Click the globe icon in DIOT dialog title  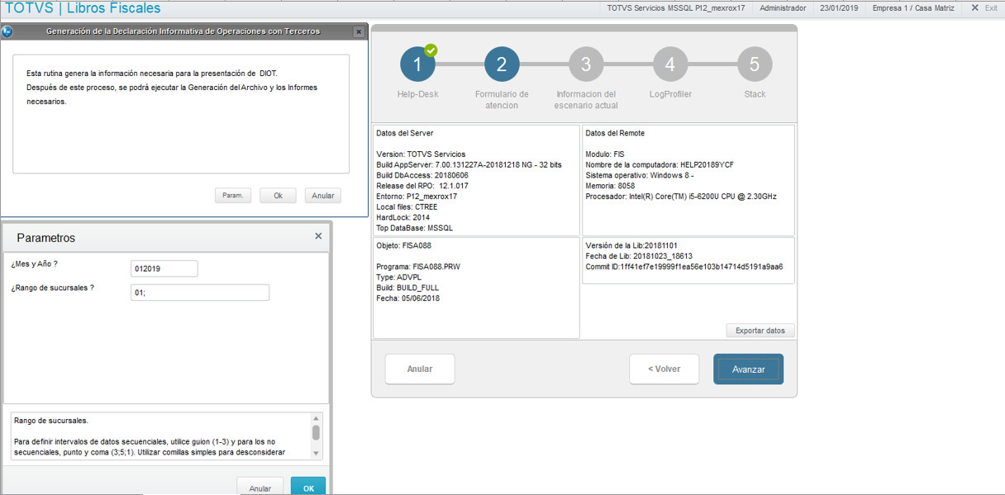tap(7, 31)
